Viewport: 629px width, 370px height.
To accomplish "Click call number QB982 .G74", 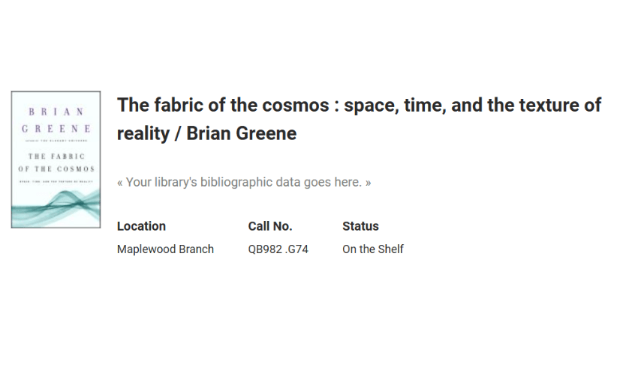I will [278, 249].
